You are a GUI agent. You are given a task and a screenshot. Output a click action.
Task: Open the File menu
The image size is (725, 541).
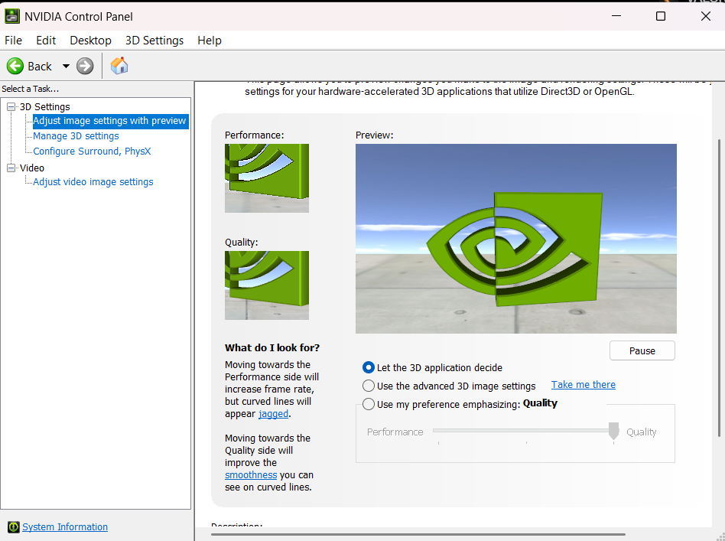(x=14, y=41)
